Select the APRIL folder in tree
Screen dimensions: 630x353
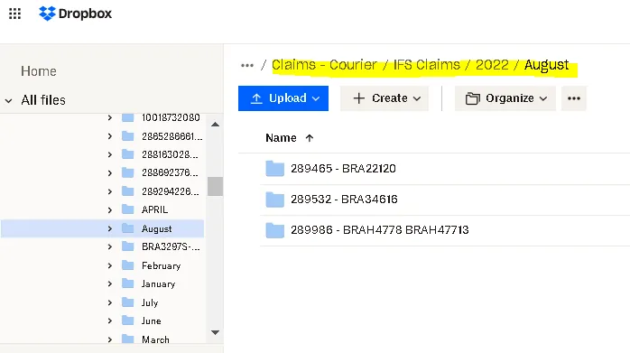(154, 209)
